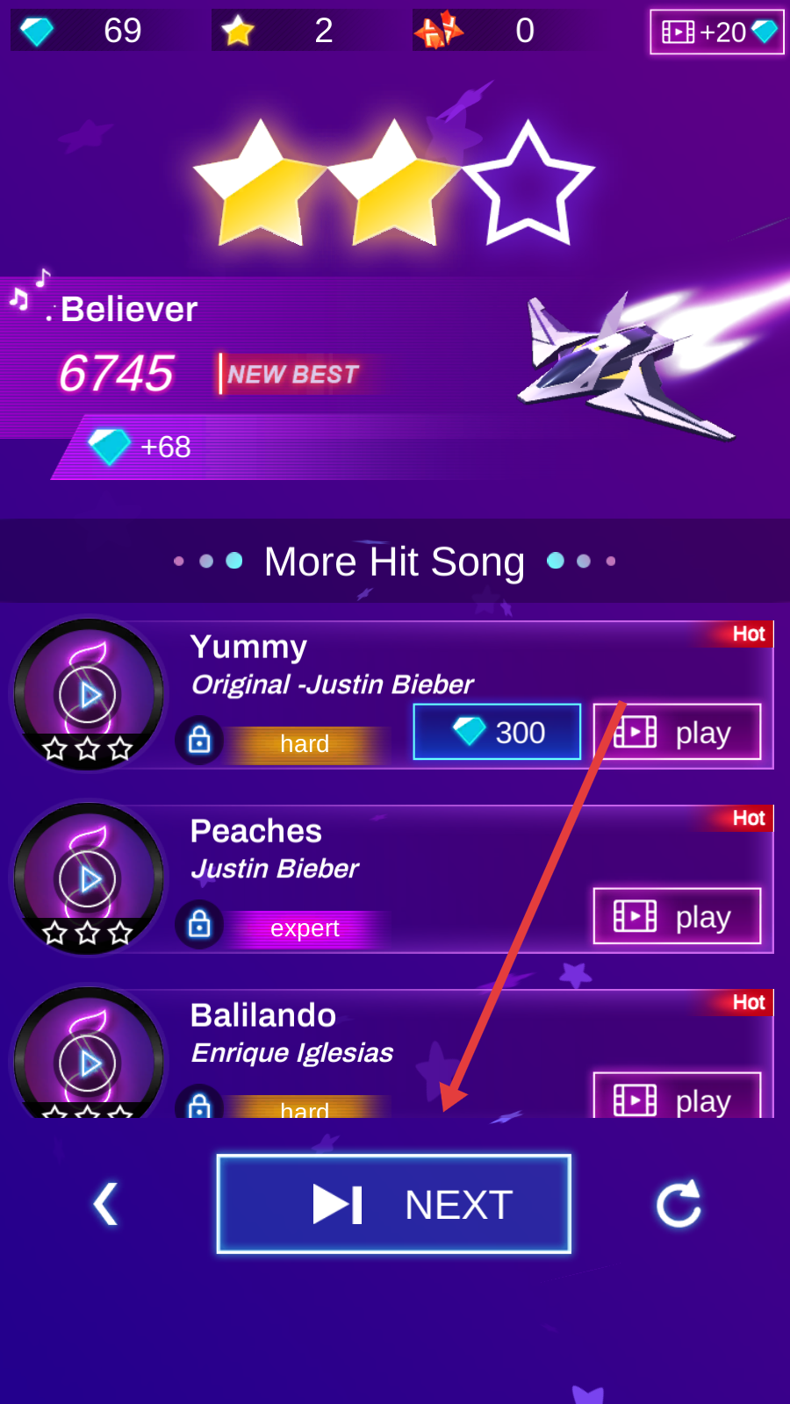
Task: Watch video ad for +20 diamonds
Action: pyautogui.click(x=717, y=32)
